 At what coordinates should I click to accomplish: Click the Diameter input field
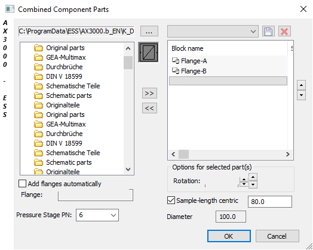(231, 217)
